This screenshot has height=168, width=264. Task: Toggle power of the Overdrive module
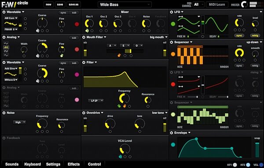(x=84, y=113)
